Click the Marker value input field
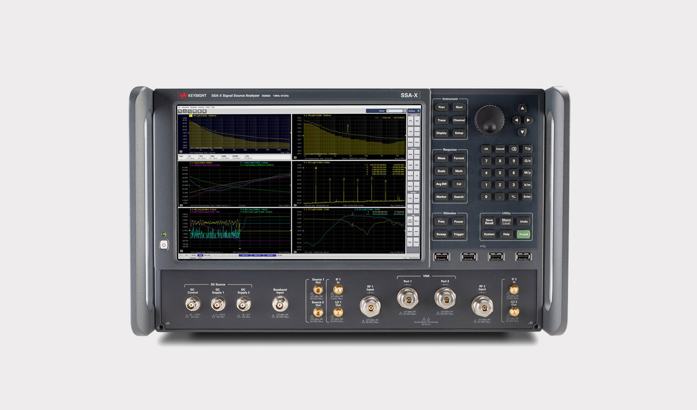 (x=394, y=111)
